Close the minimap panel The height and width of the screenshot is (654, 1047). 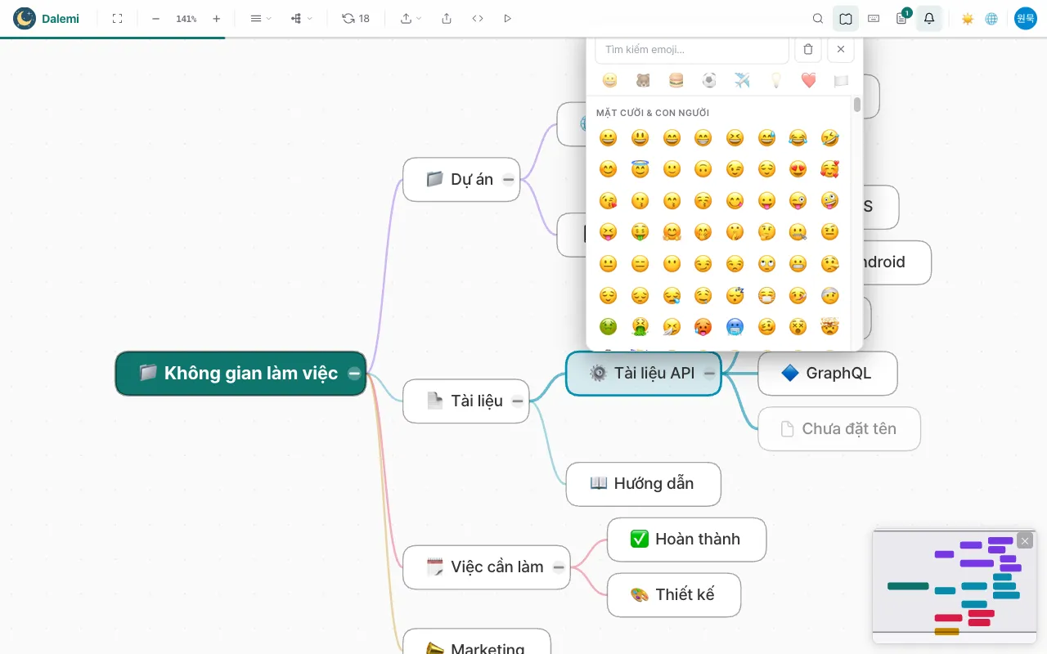click(x=1025, y=540)
